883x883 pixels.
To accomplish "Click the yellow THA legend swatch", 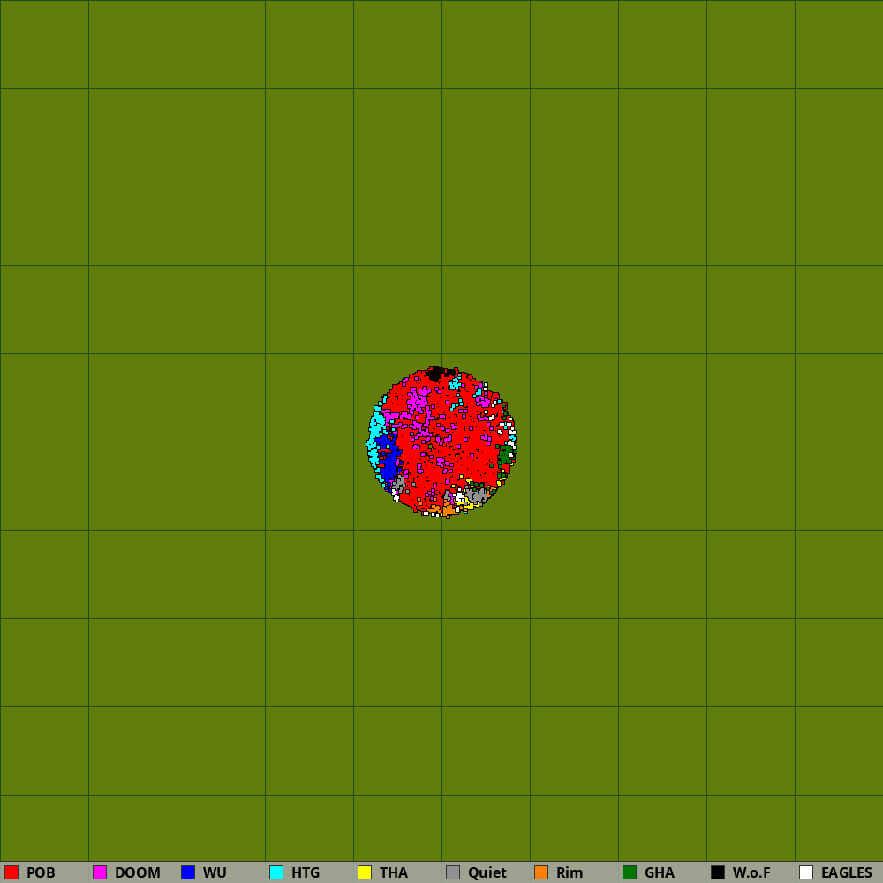I will (x=365, y=872).
